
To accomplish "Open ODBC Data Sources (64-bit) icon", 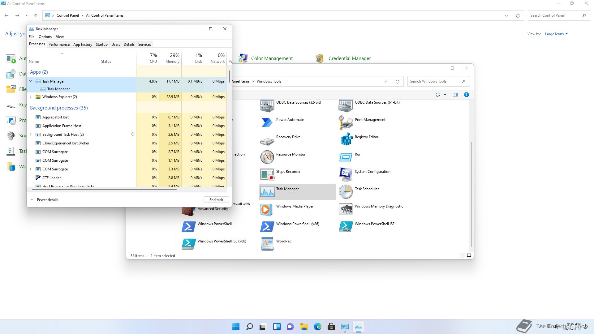I will pyautogui.click(x=345, y=106).
